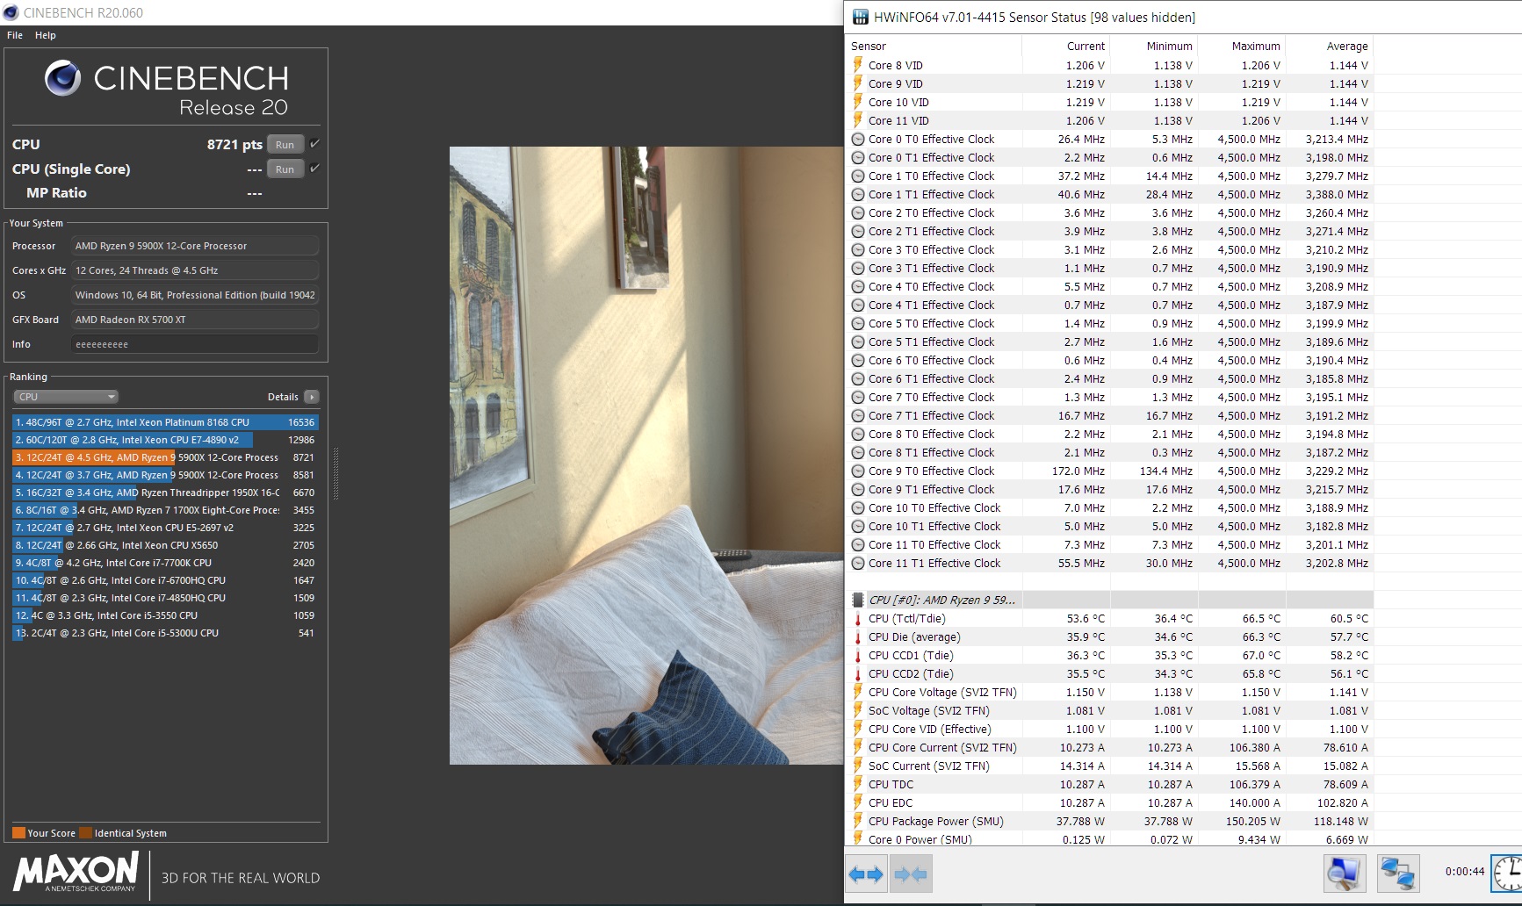Open the network remote monitors icon

1397,874
